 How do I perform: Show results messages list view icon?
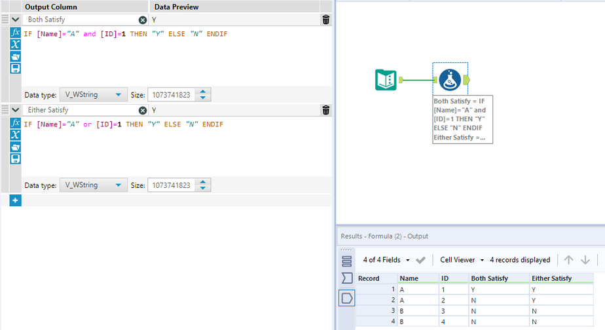click(x=347, y=261)
